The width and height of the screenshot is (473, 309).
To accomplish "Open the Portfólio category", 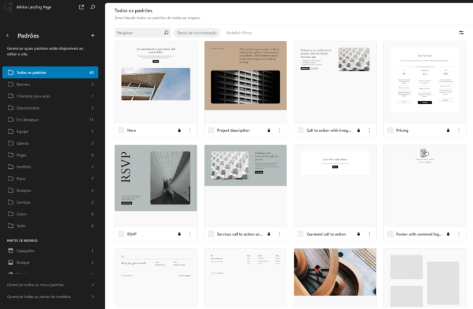I will click(x=50, y=167).
